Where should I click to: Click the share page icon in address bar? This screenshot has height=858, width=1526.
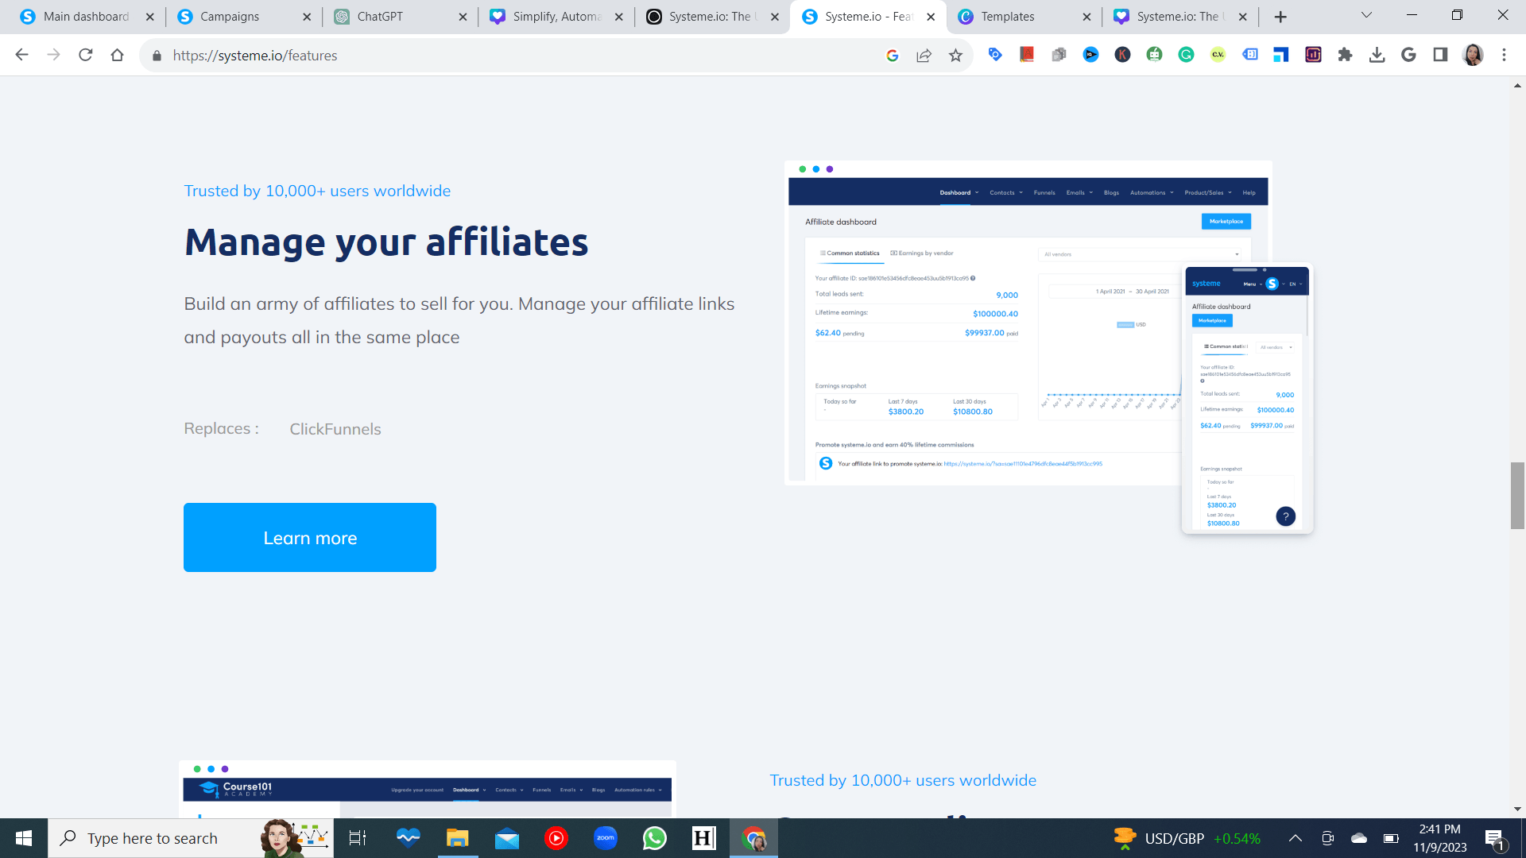click(x=924, y=56)
